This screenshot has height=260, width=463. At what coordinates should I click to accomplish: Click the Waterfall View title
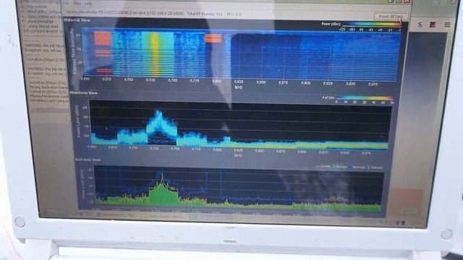click(77, 20)
